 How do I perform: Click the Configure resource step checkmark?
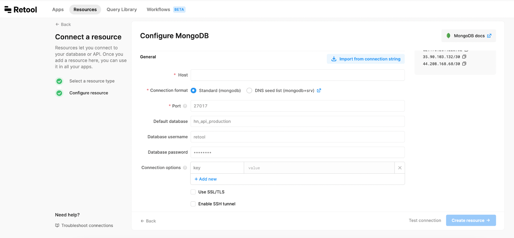point(59,93)
